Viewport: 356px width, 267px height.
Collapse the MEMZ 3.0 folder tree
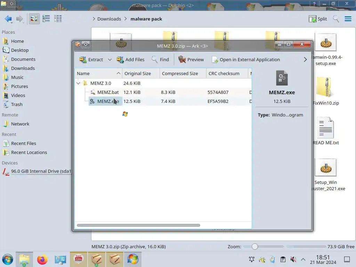[78, 83]
